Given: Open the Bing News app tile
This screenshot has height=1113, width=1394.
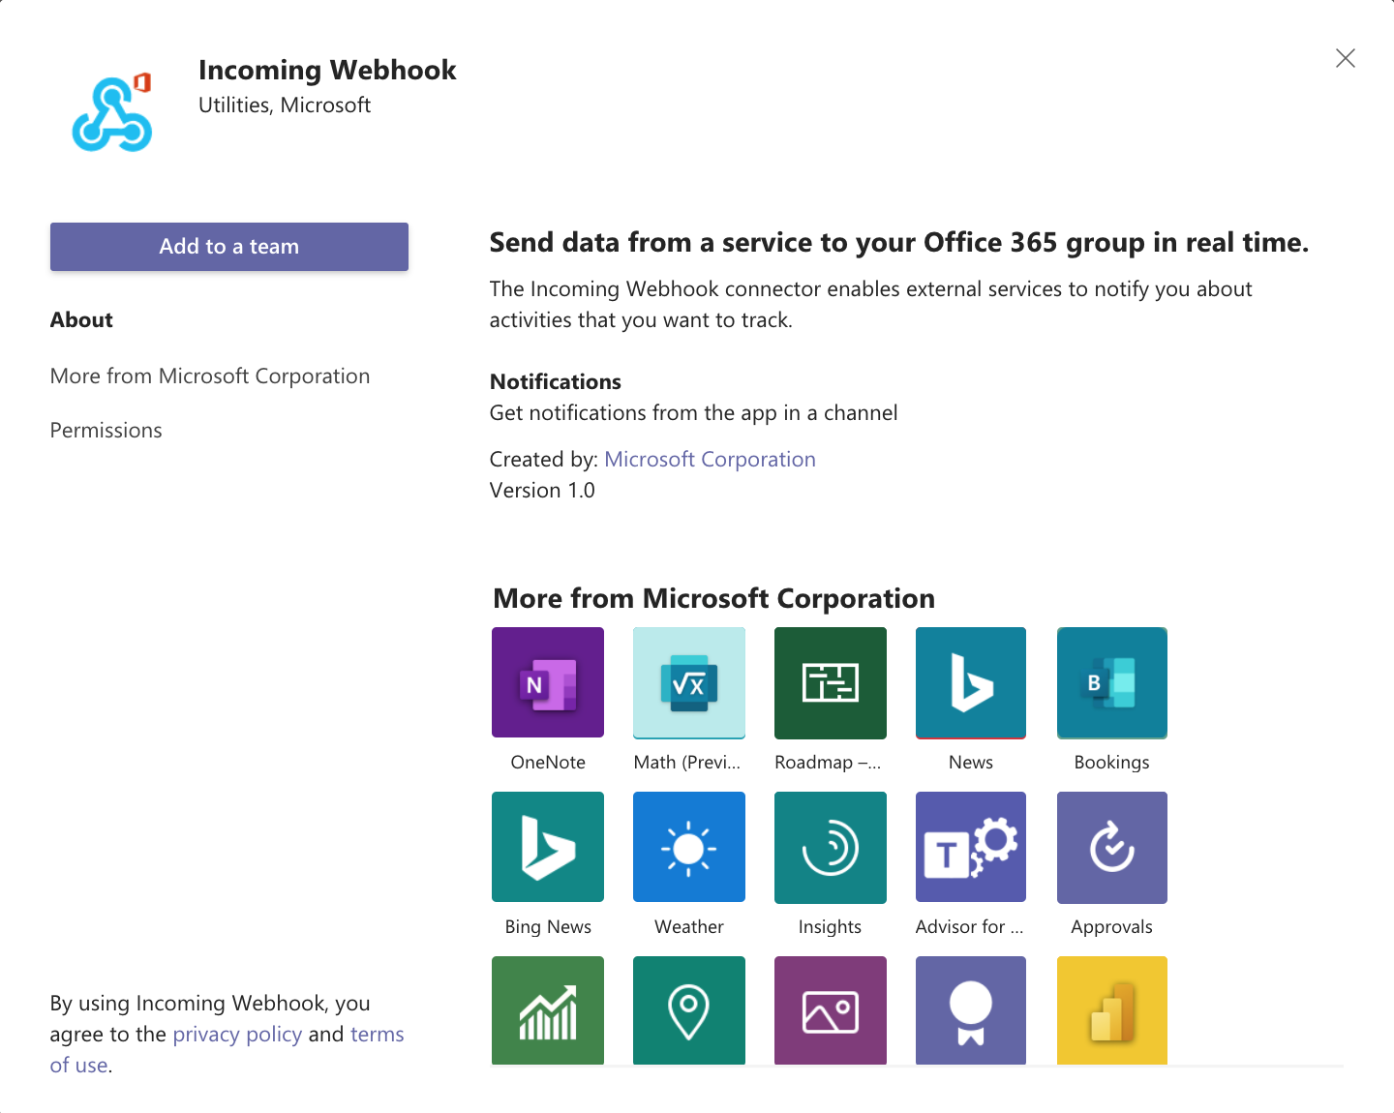Looking at the screenshot, I should pyautogui.click(x=548, y=847).
